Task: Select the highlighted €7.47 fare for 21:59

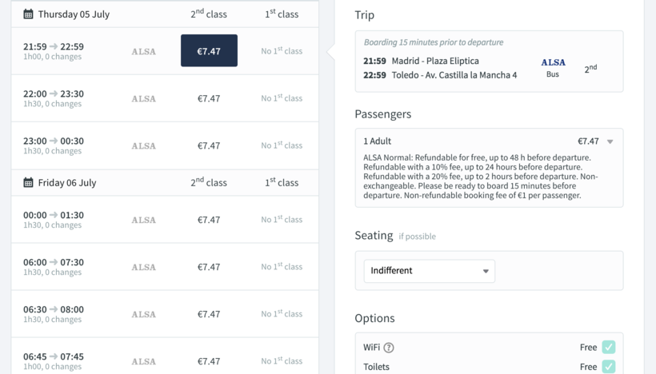Action: pyautogui.click(x=209, y=51)
